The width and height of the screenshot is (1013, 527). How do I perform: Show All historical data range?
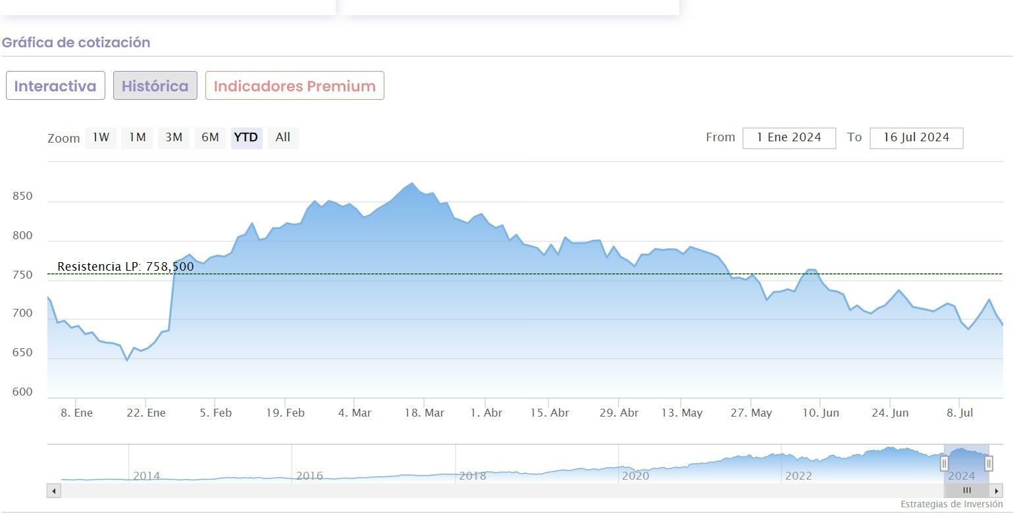[283, 138]
